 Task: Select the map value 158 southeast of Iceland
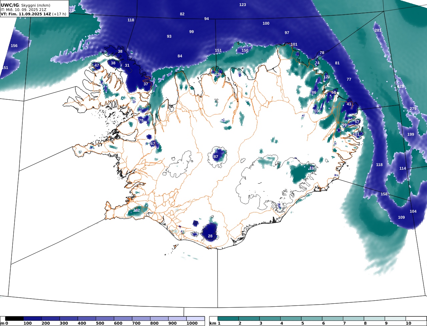point(384,194)
